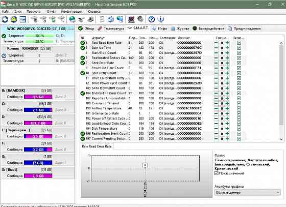Increase offset with plus for Seek Error Rate
The image size is (286, 207).
[227, 63]
